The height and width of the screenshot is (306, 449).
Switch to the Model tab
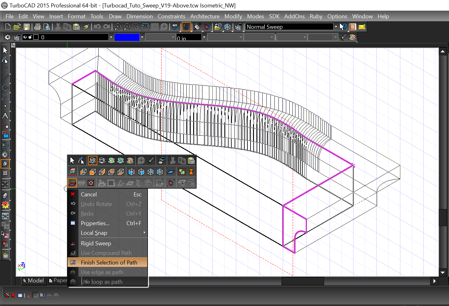click(x=33, y=281)
